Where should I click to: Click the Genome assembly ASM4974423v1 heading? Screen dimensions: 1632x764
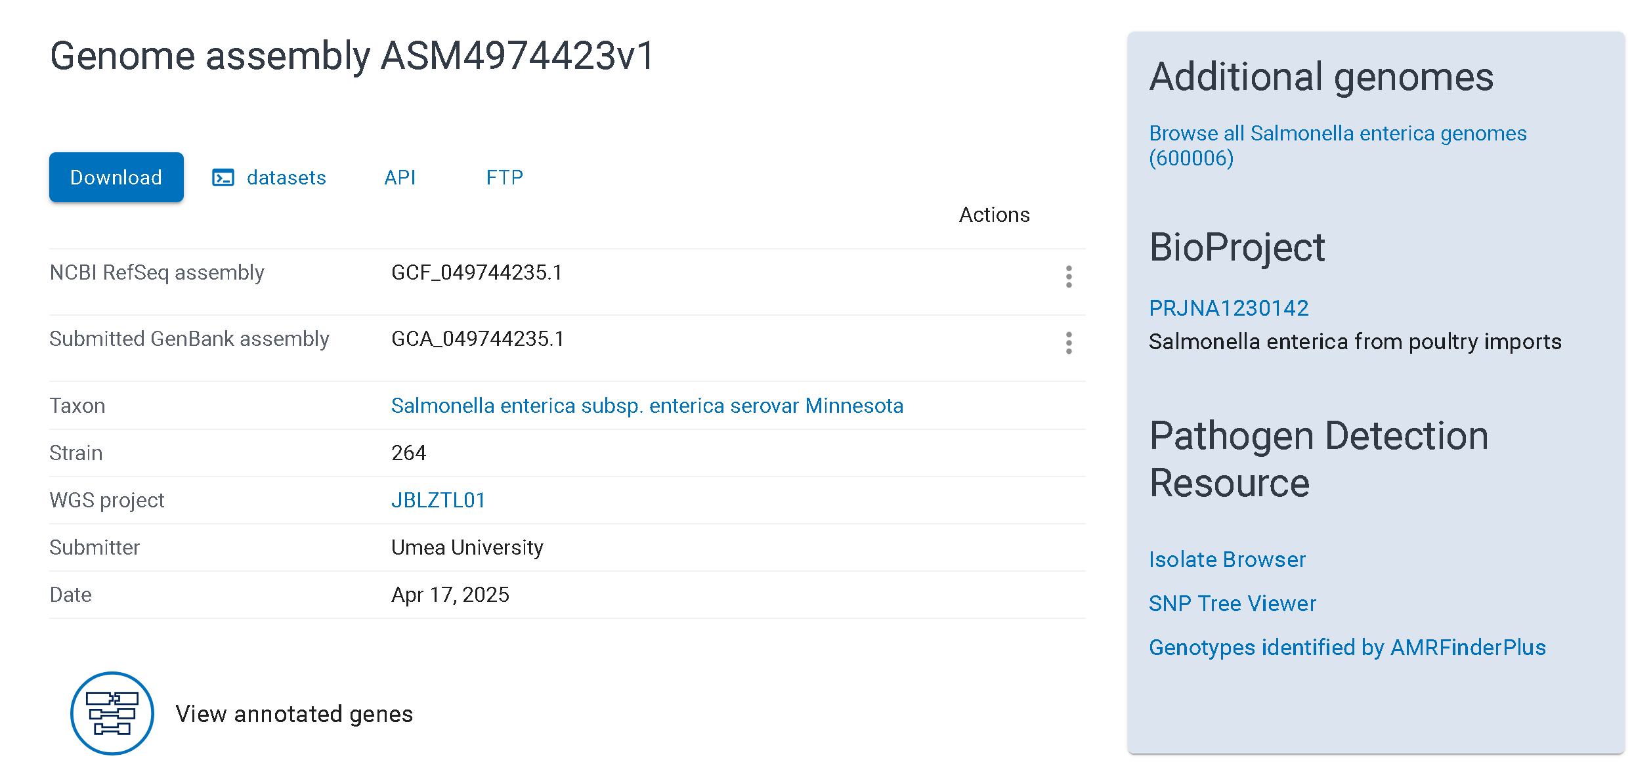pos(352,55)
